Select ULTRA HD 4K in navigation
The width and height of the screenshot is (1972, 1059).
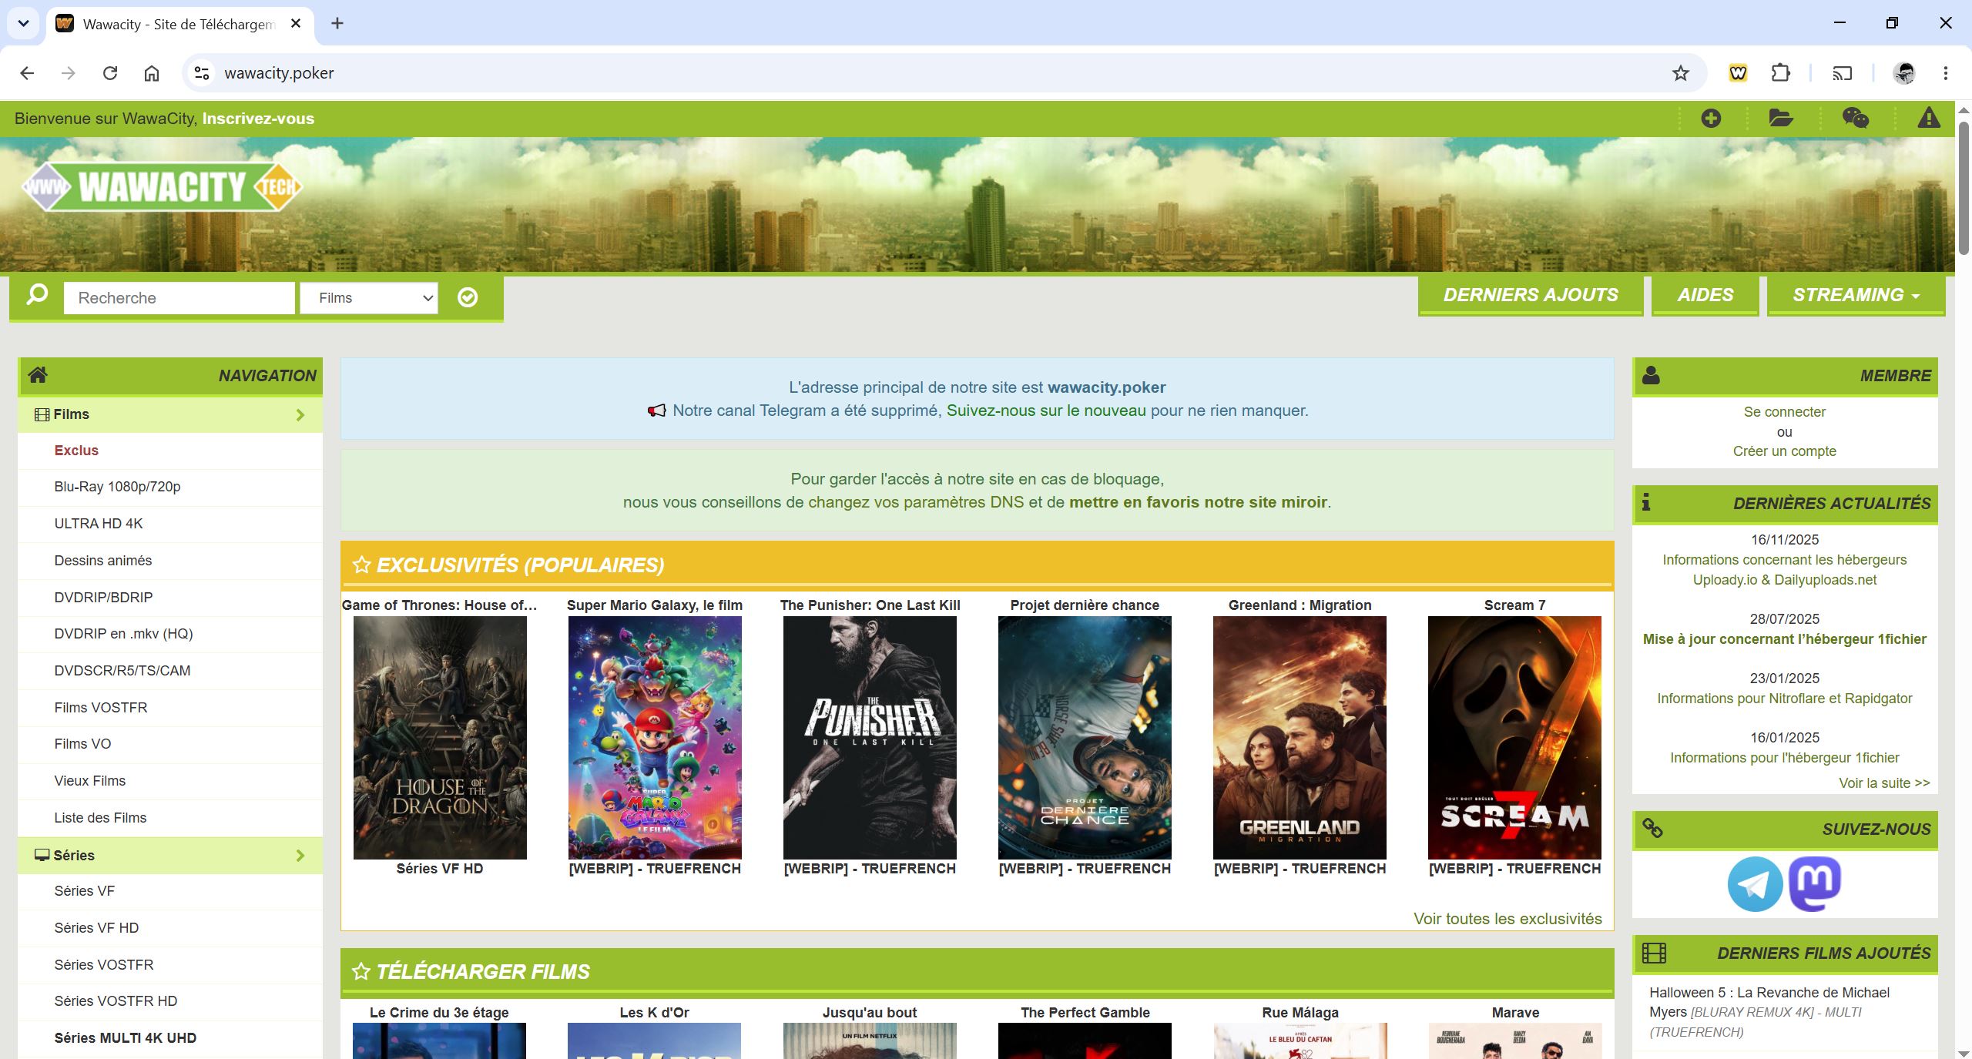tap(99, 524)
